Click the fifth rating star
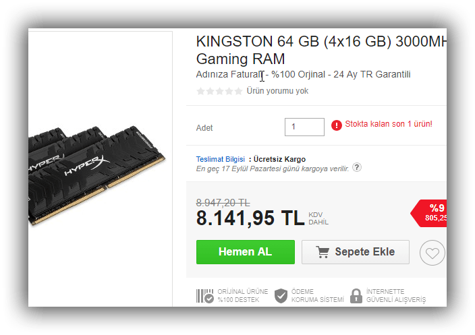Viewport: 475px width, 335px height. [x=239, y=91]
